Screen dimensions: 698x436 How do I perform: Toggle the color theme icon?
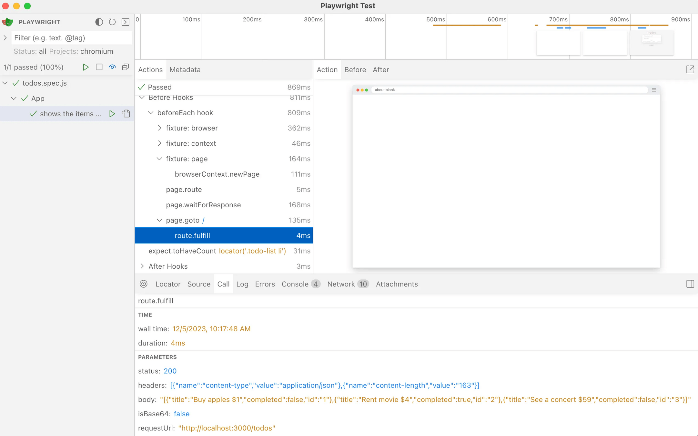pyautogui.click(x=99, y=22)
